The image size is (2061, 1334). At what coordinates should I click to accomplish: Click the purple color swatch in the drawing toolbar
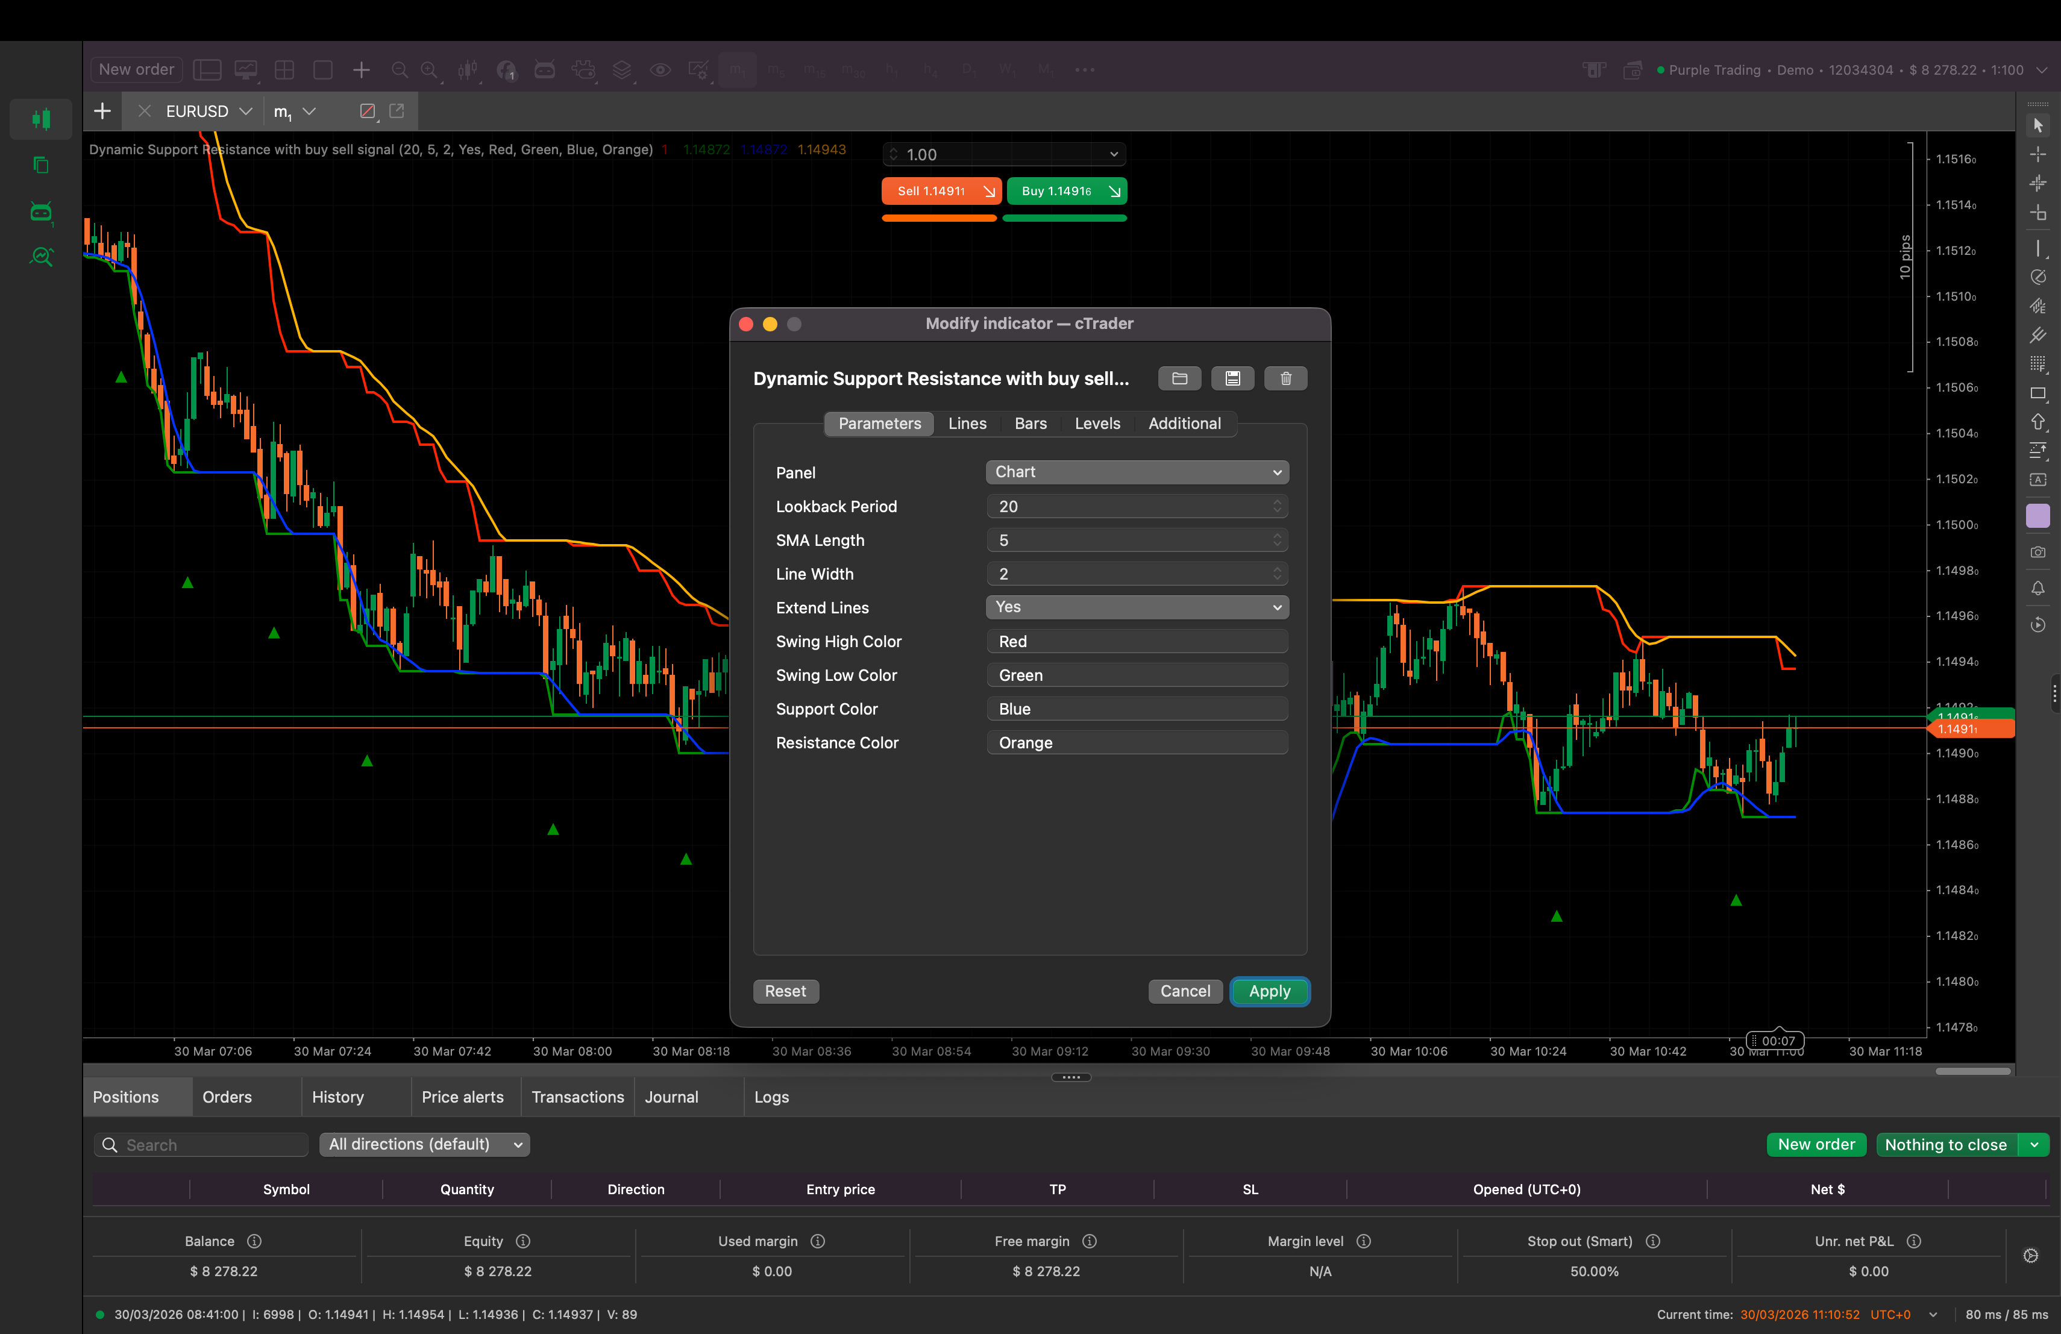point(2039,515)
